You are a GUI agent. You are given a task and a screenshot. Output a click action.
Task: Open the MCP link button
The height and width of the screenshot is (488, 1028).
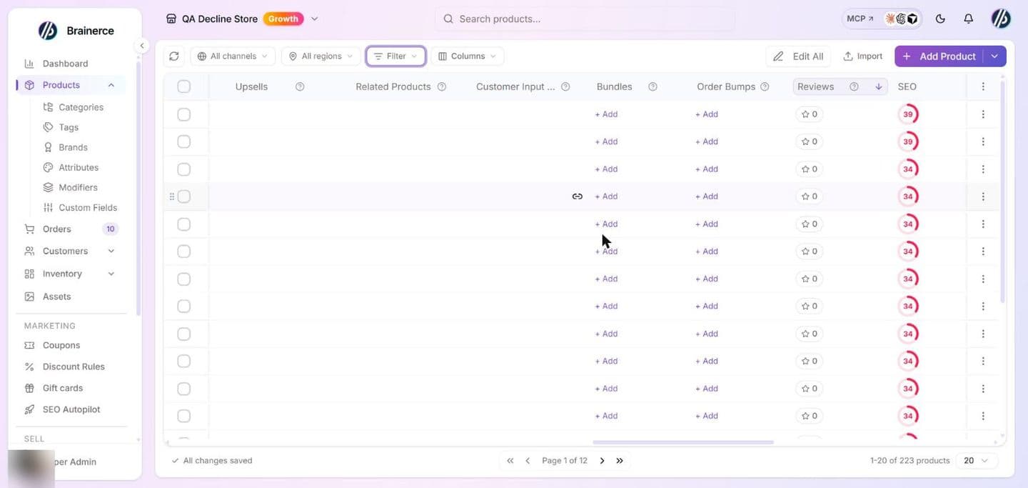pyautogui.click(x=860, y=19)
